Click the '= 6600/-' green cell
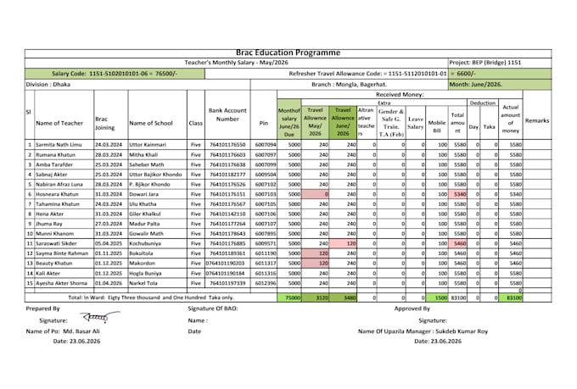The image size is (577, 389). pyautogui.click(x=500, y=74)
